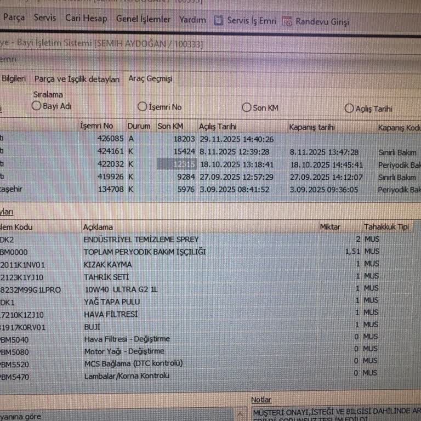Viewport: 421px width, 421px height.
Task: Click closing date 18.10.2025 14:45:41
Action: coord(327,164)
